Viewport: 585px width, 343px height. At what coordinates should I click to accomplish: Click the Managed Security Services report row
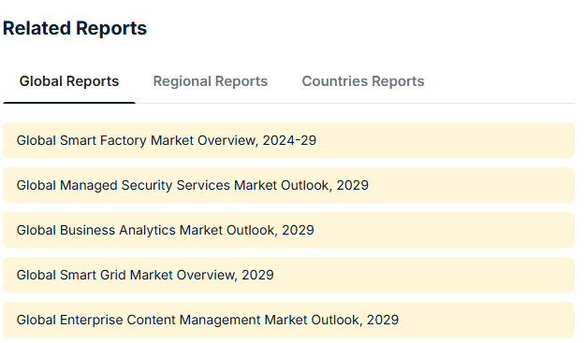[289, 185]
